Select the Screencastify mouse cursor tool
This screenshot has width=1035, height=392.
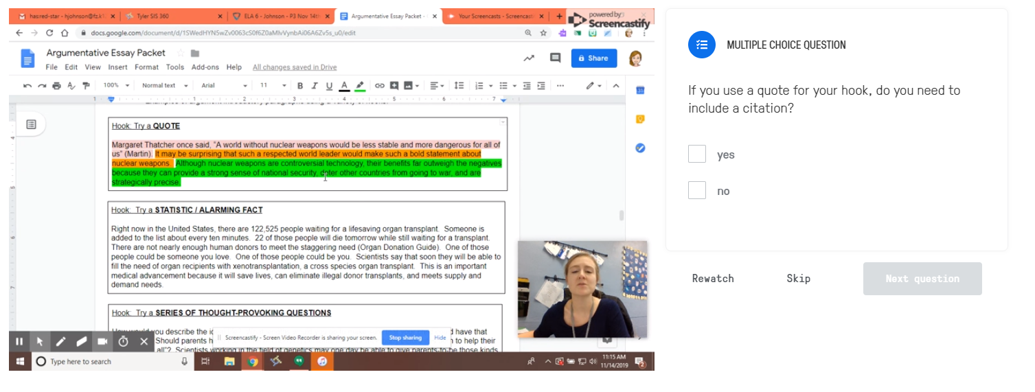[40, 341]
